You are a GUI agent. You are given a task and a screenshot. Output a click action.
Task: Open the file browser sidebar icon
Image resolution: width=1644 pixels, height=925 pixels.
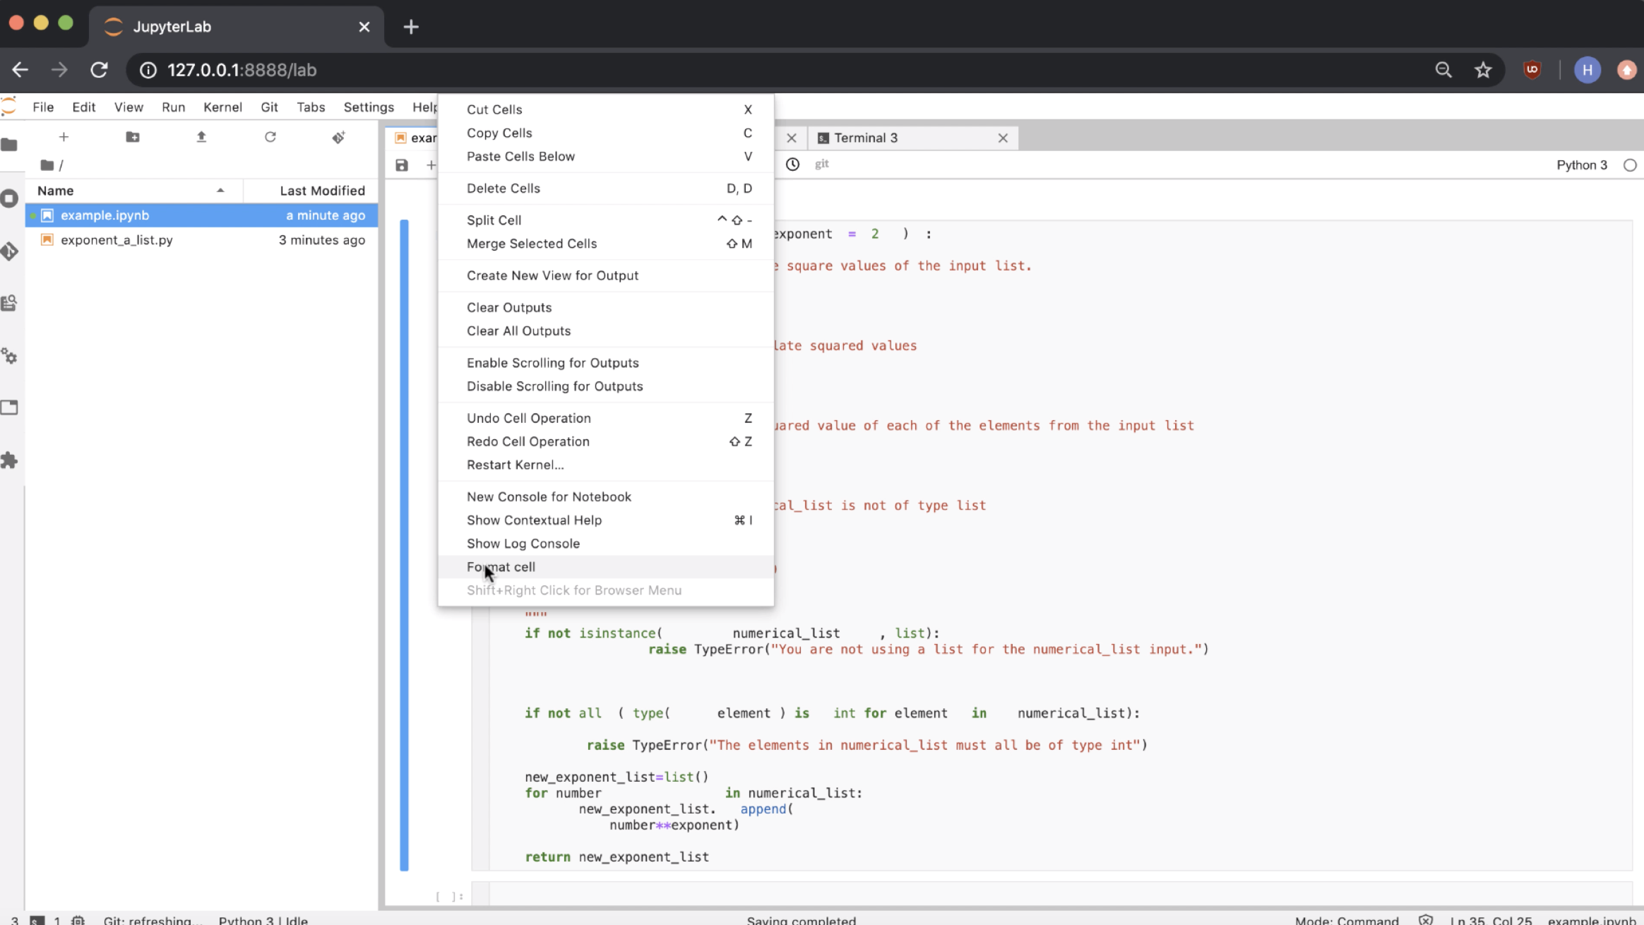[x=9, y=145]
